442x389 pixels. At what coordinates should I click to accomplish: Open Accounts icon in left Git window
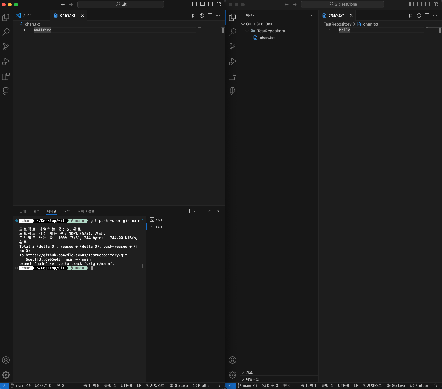pyautogui.click(x=6, y=360)
